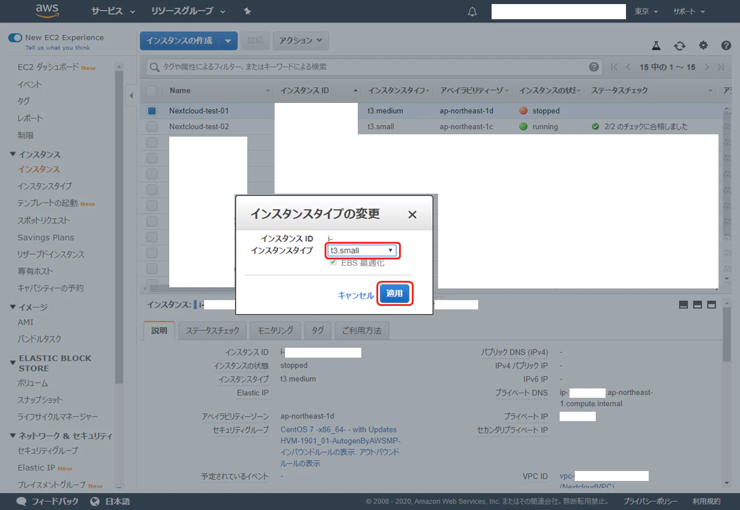Screen dimensions: 740x510
Task: Open the 利用規約 link
Action: pos(706,501)
